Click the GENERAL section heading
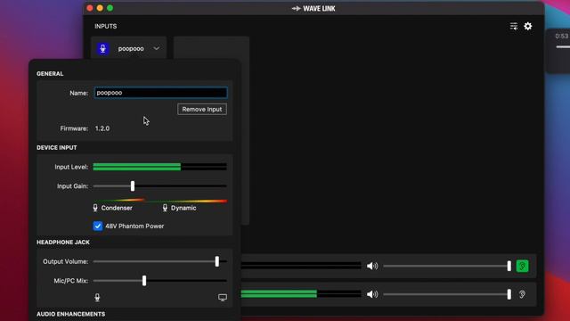The image size is (570, 321). [x=50, y=73]
